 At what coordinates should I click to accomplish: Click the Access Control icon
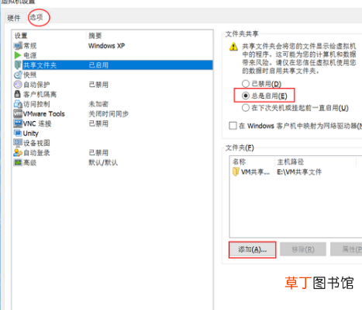tap(18, 104)
